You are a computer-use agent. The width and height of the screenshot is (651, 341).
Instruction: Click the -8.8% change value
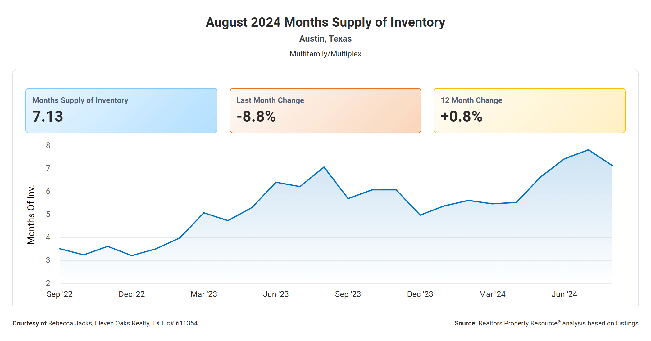click(256, 117)
